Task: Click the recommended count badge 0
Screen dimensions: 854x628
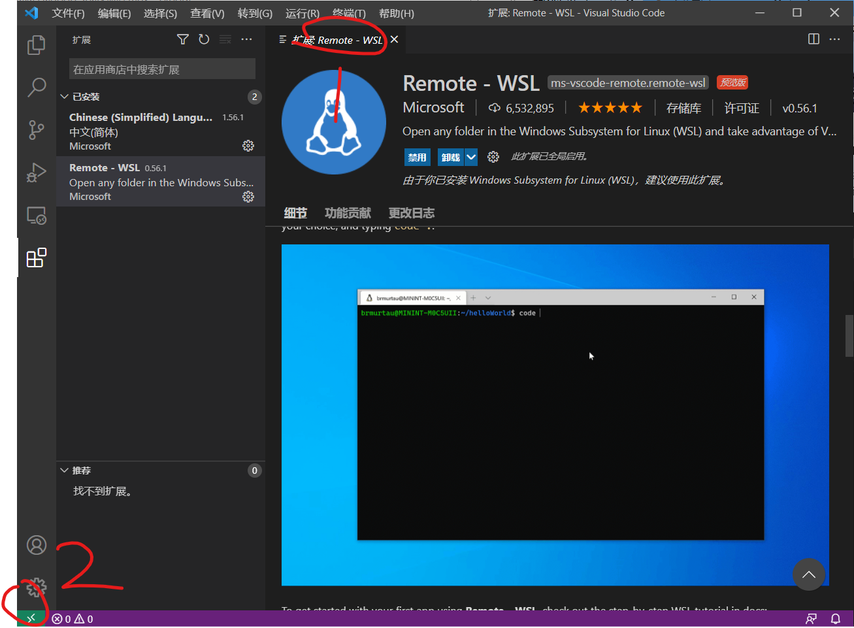Action: (255, 471)
